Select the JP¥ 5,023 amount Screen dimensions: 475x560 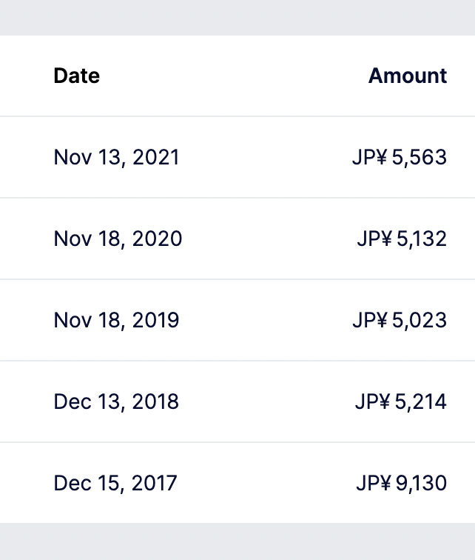pos(400,320)
